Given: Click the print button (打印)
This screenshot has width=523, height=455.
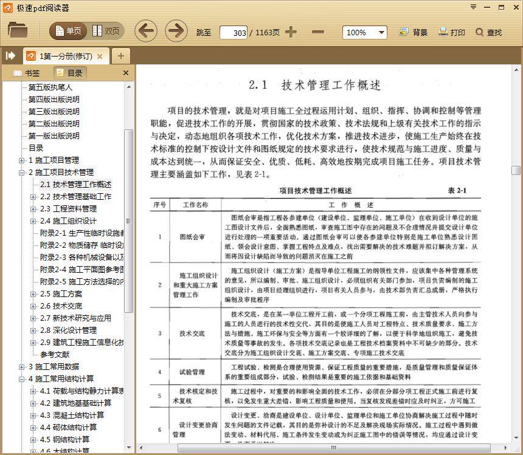Looking at the screenshot, I should 452,32.
